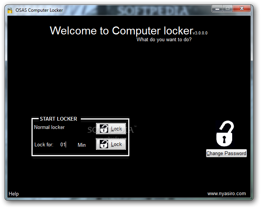Image resolution: width=261 pixels, height=208 pixels.
Task: Click the Welcome to Computer locker heading
Action: pos(121,31)
